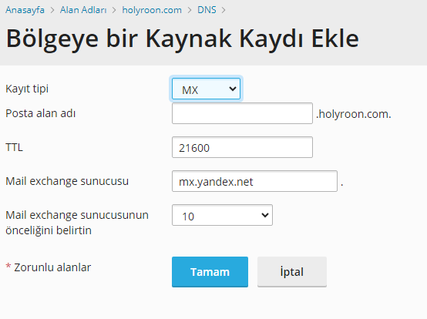Cancel with the İptal button
Viewport: 427px width, 319px height.
pyautogui.click(x=292, y=272)
